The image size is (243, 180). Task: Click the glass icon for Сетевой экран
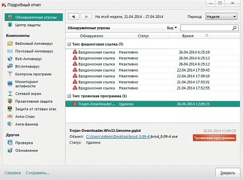(10, 93)
